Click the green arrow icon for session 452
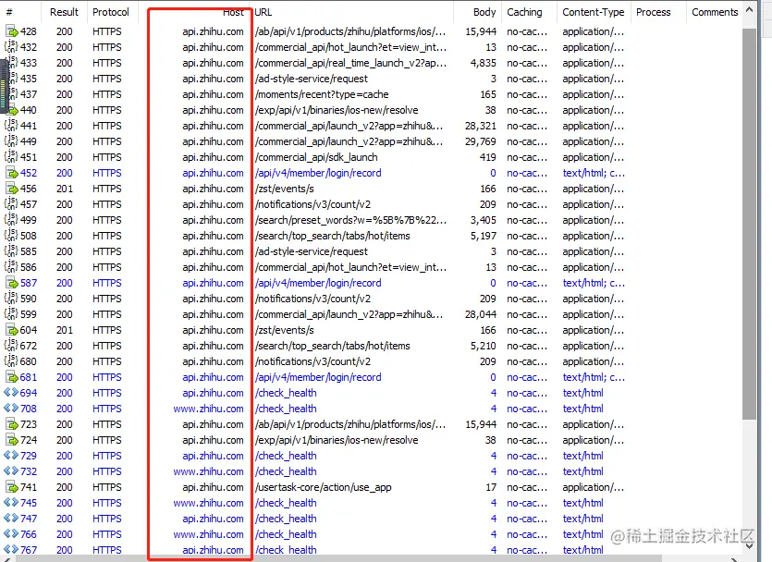This screenshot has width=772, height=562. pos(11,173)
